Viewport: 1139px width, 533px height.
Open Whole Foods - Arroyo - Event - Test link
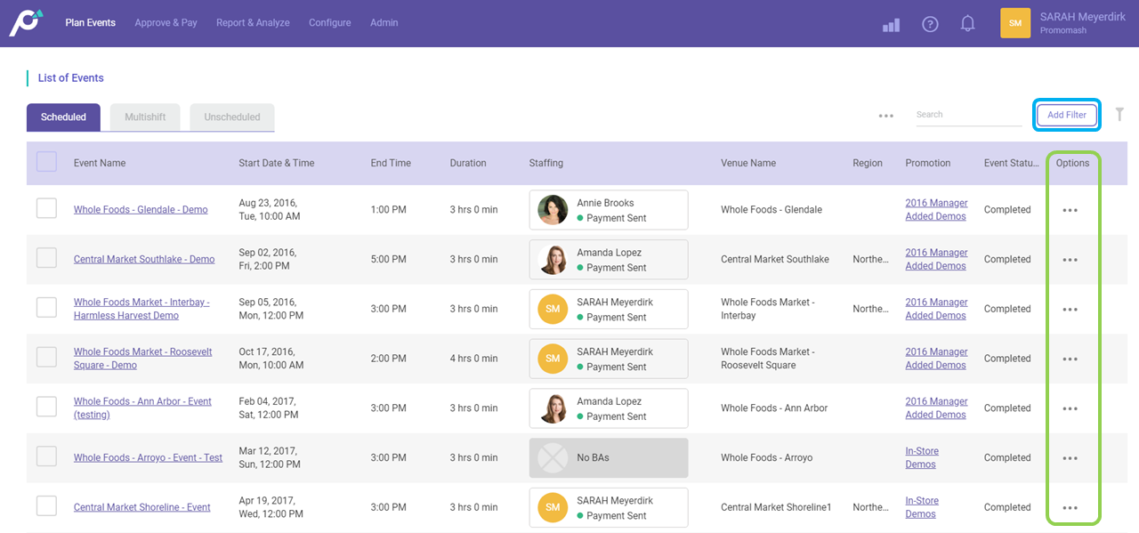click(x=148, y=458)
